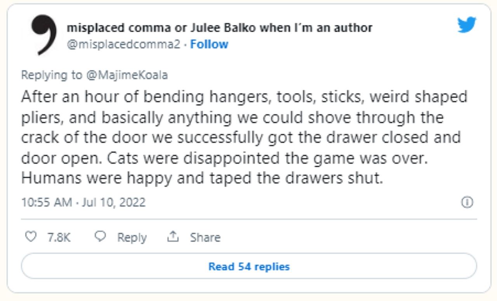Image resolution: width=497 pixels, height=301 pixels.
Task: Click the "Share" text label
Action: click(205, 237)
